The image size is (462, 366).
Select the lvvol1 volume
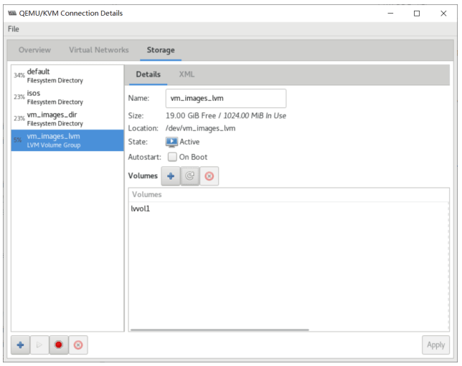tap(141, 208)
